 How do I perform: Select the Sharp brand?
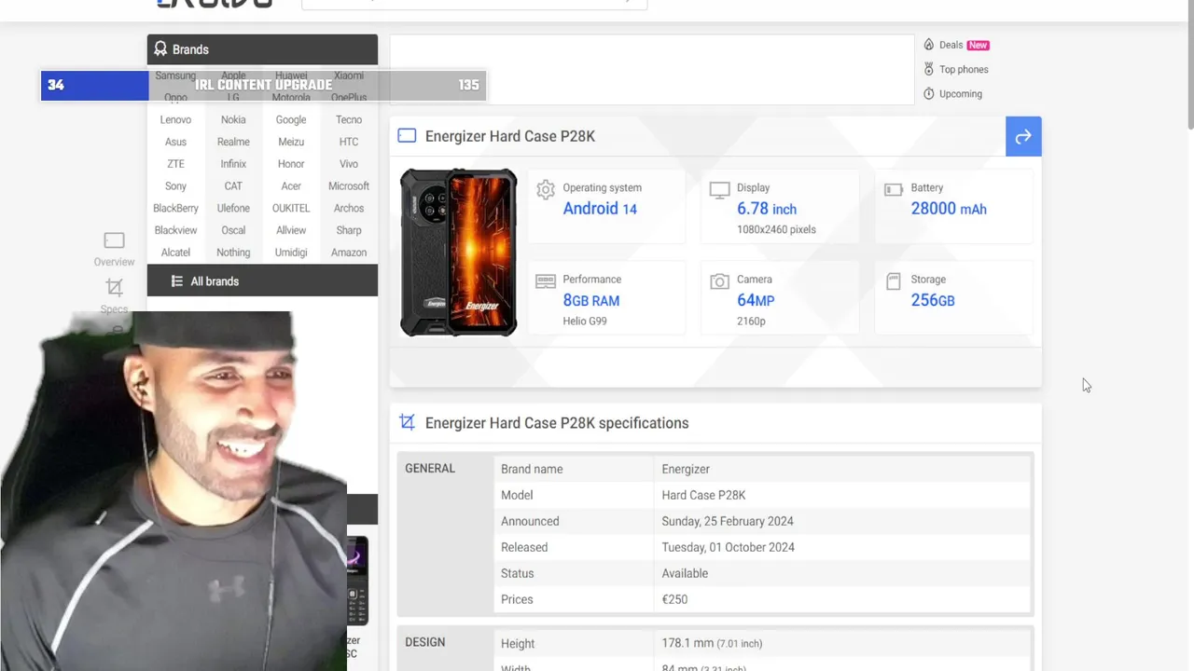(349, 230)
